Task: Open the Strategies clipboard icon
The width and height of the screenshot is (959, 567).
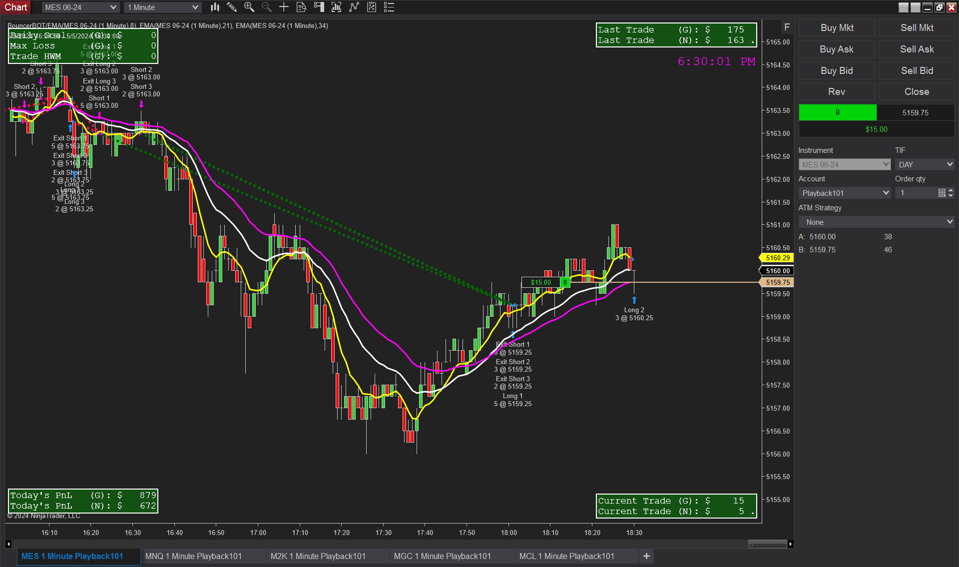Action: [372, 7]
